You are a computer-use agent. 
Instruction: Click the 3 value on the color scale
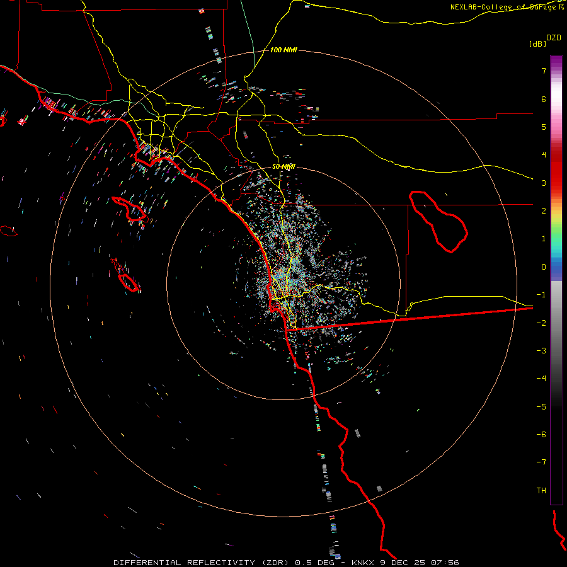pos(544,183)
